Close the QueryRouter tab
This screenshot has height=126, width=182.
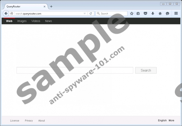(45, 6)
